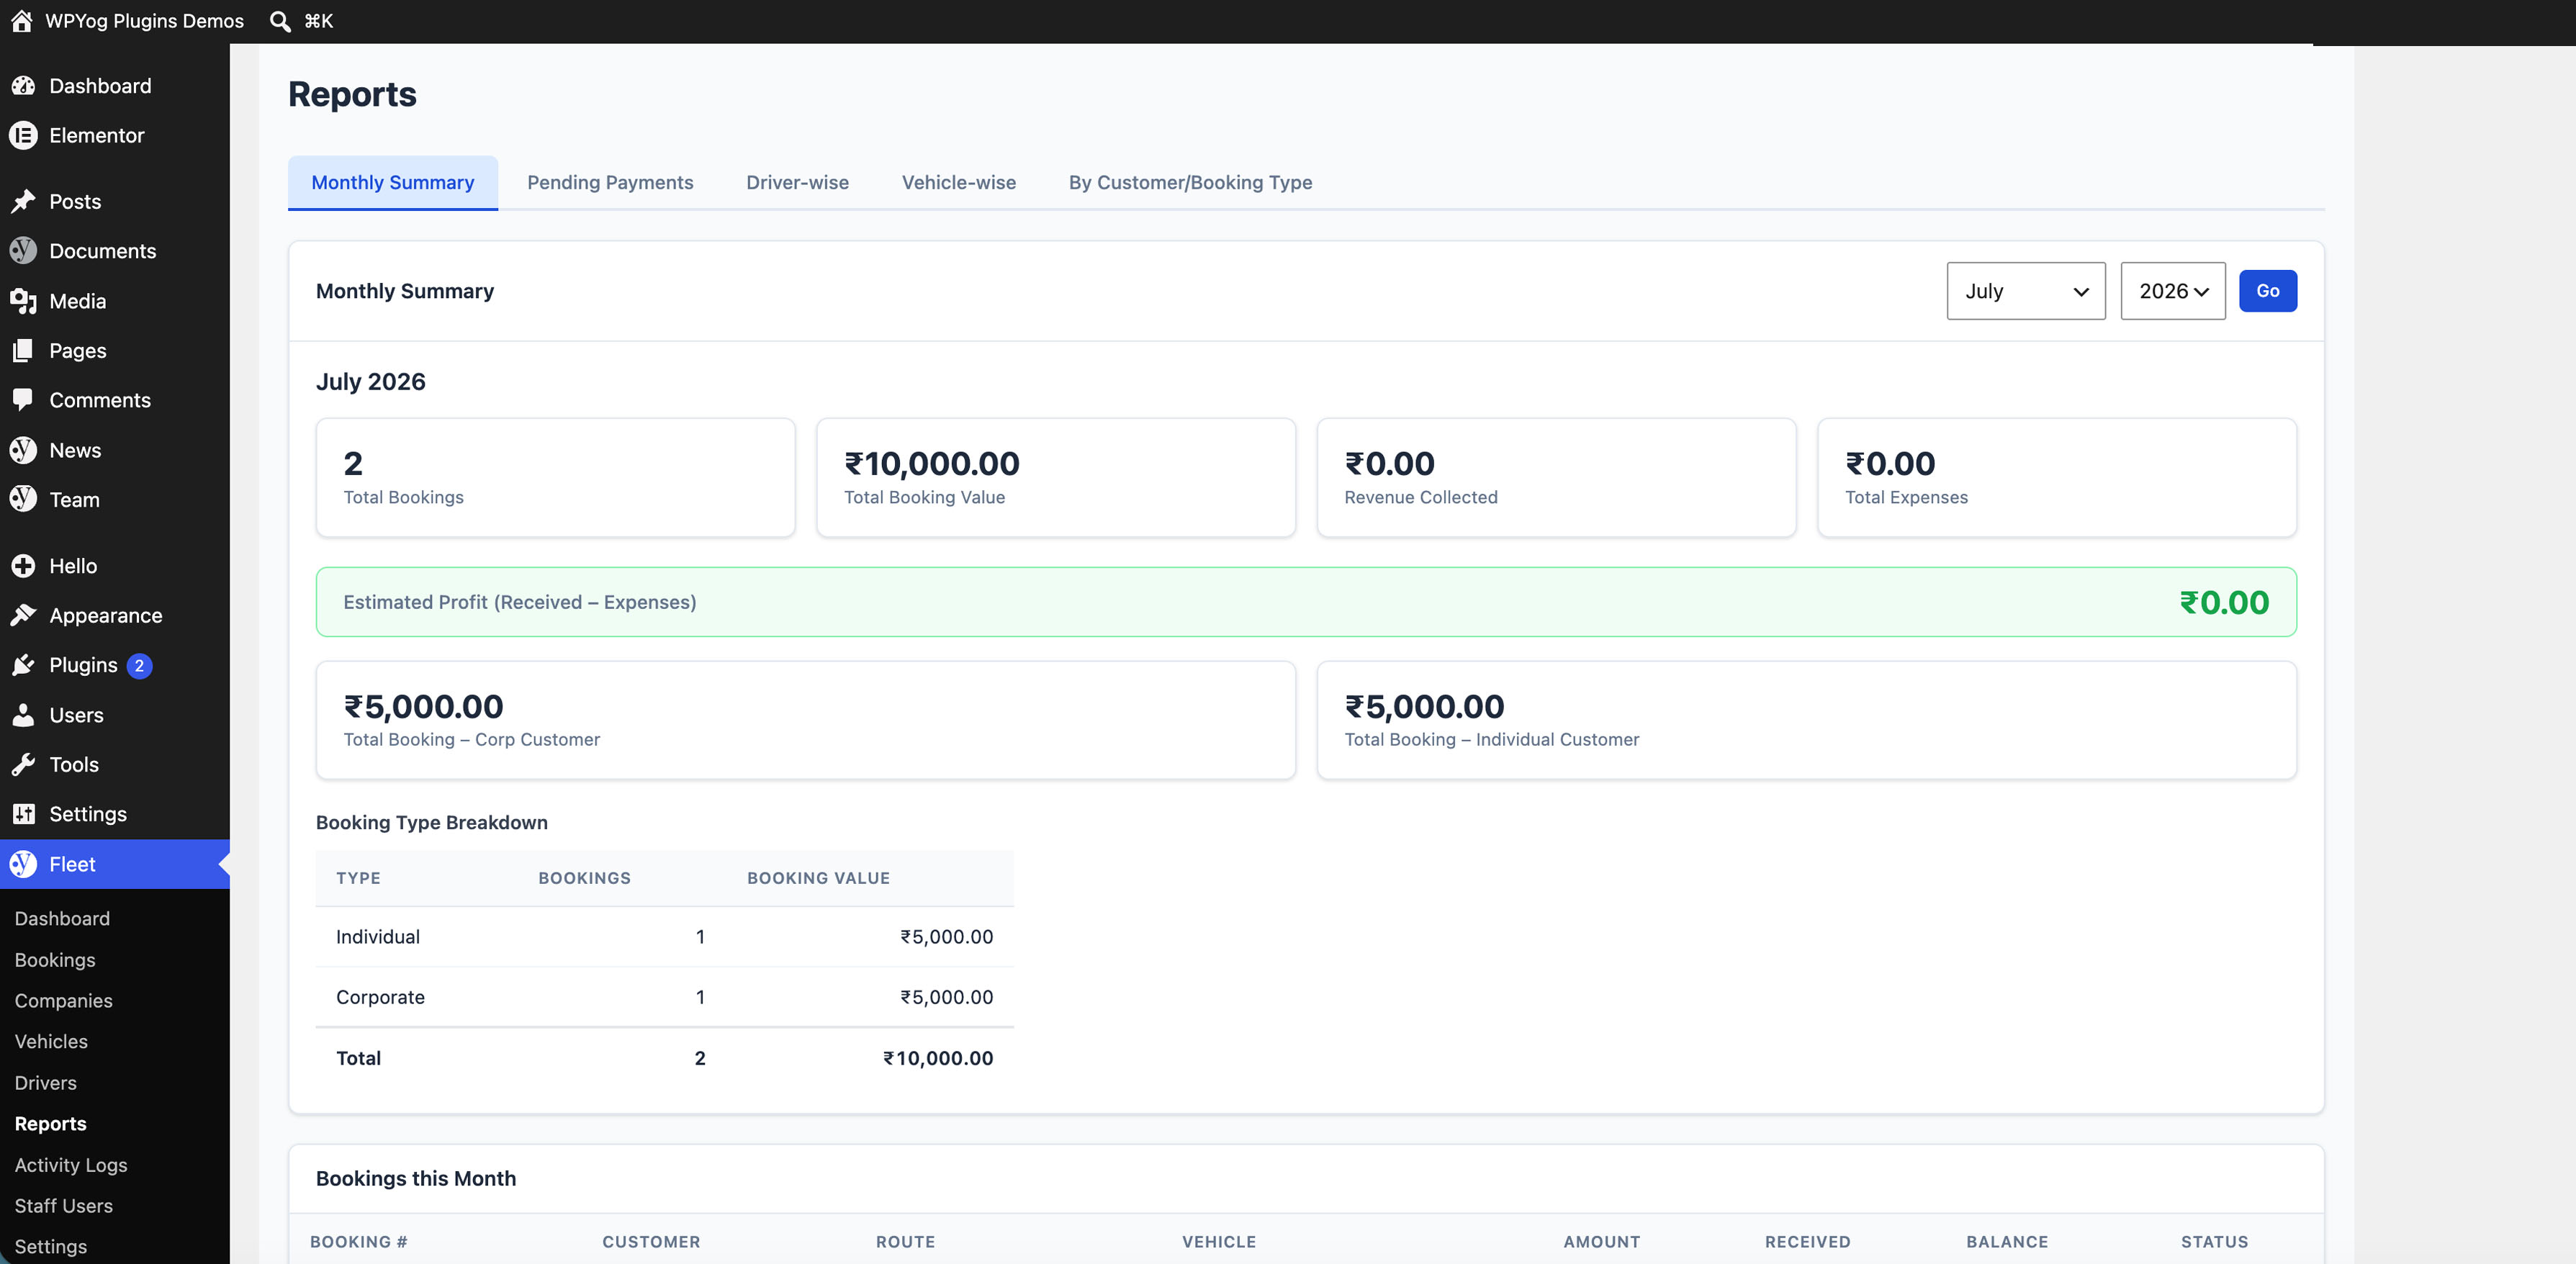Click the BOOKING VALUE column header
Viewport: 2576px width, 1264px height.
[818, 878]
